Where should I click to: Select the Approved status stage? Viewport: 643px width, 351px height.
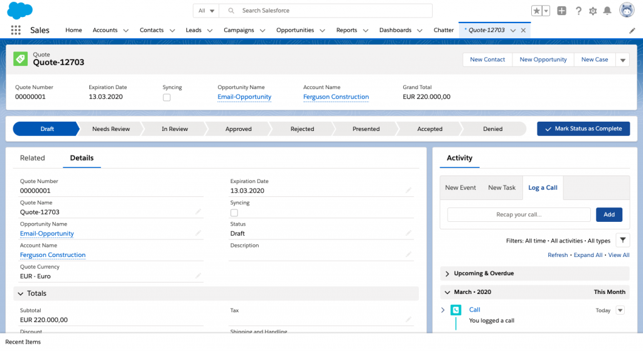(238, 129)
